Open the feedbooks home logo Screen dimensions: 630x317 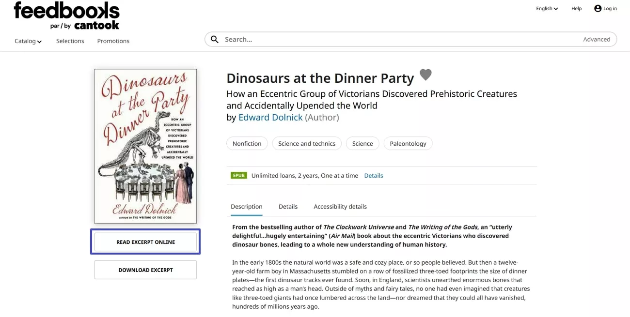coord(66,15)
